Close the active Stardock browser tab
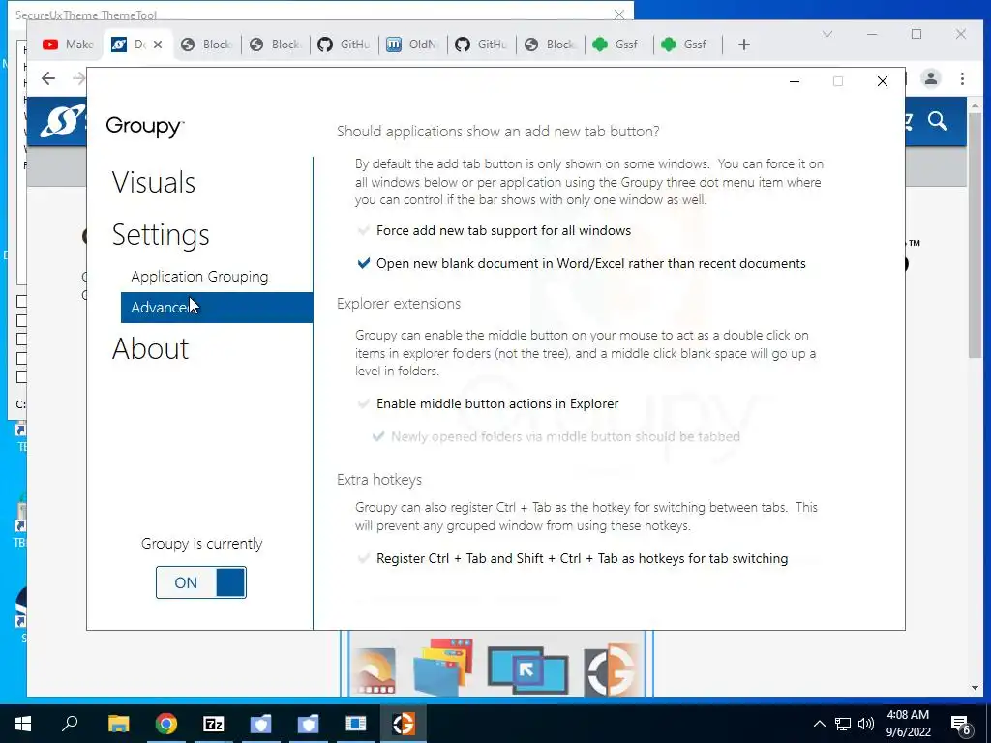Screen dimensions: 991x743 coord(158,45)
